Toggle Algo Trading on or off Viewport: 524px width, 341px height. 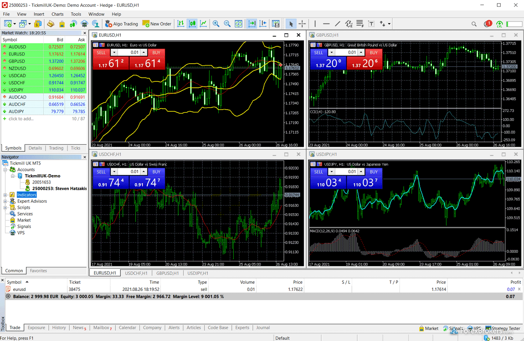(121, 24)
